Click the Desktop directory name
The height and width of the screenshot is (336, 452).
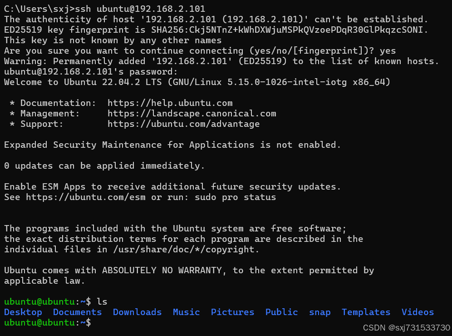tap(23, 312)
